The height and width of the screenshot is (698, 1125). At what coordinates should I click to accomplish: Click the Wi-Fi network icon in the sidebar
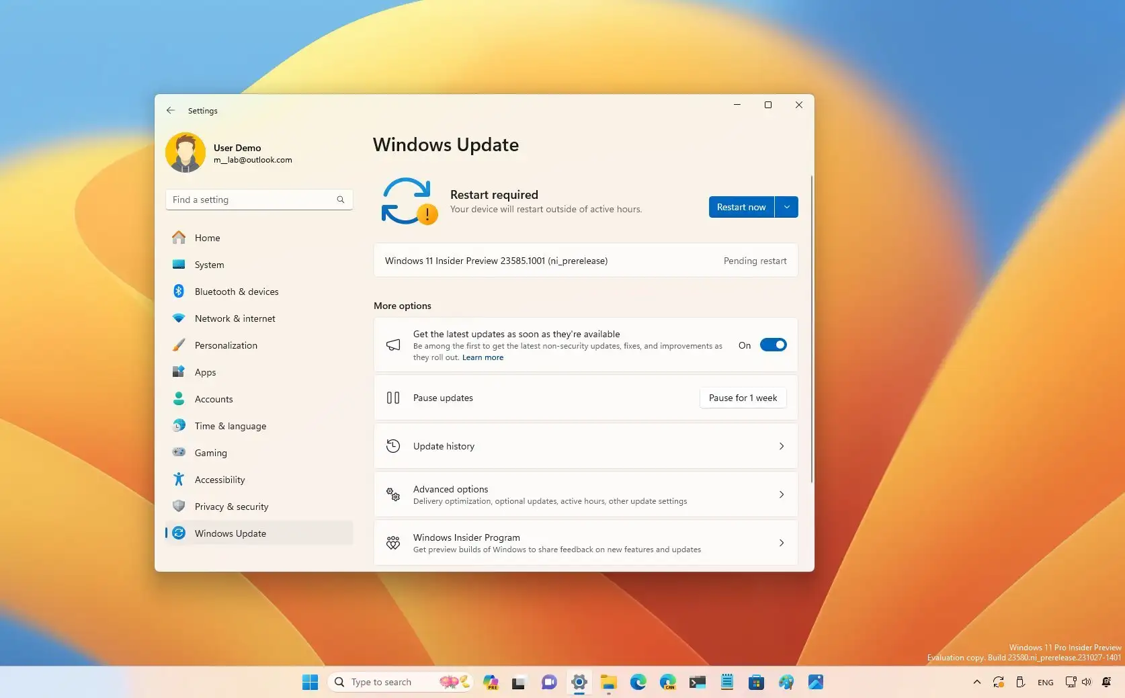click(x=179, y=318)
